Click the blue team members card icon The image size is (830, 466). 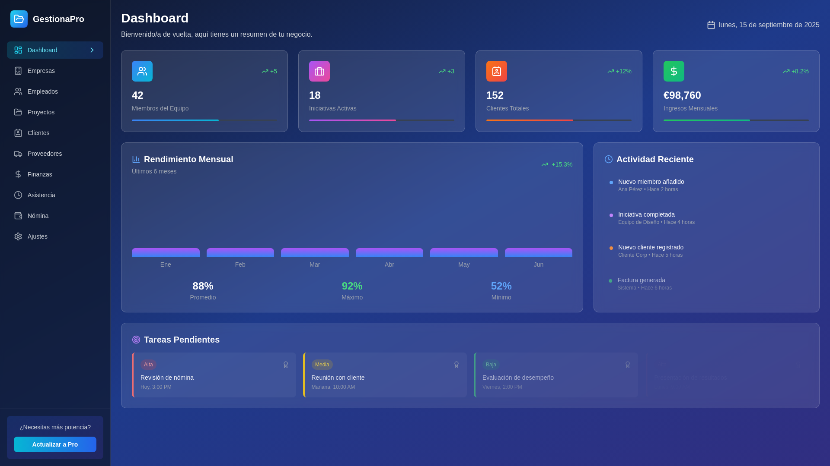pos(142,71)
